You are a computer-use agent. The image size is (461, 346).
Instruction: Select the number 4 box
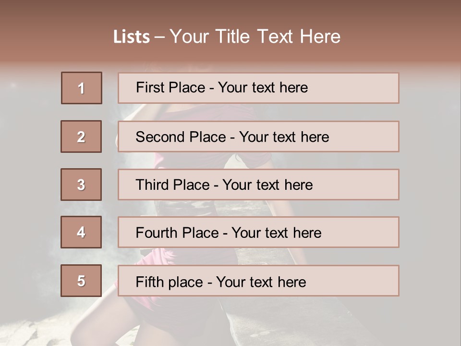coord(81,232)
